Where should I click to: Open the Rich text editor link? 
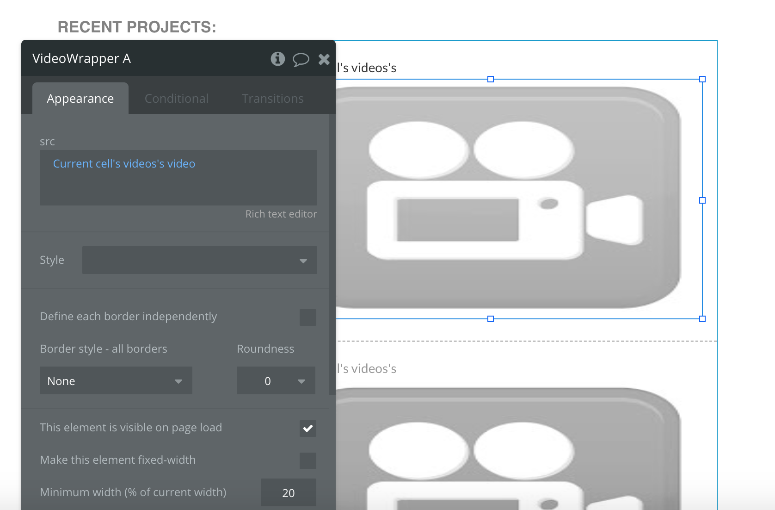[x=281, y=214]
